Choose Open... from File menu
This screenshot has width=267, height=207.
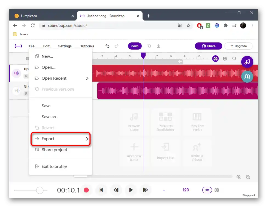coord(61,67)
